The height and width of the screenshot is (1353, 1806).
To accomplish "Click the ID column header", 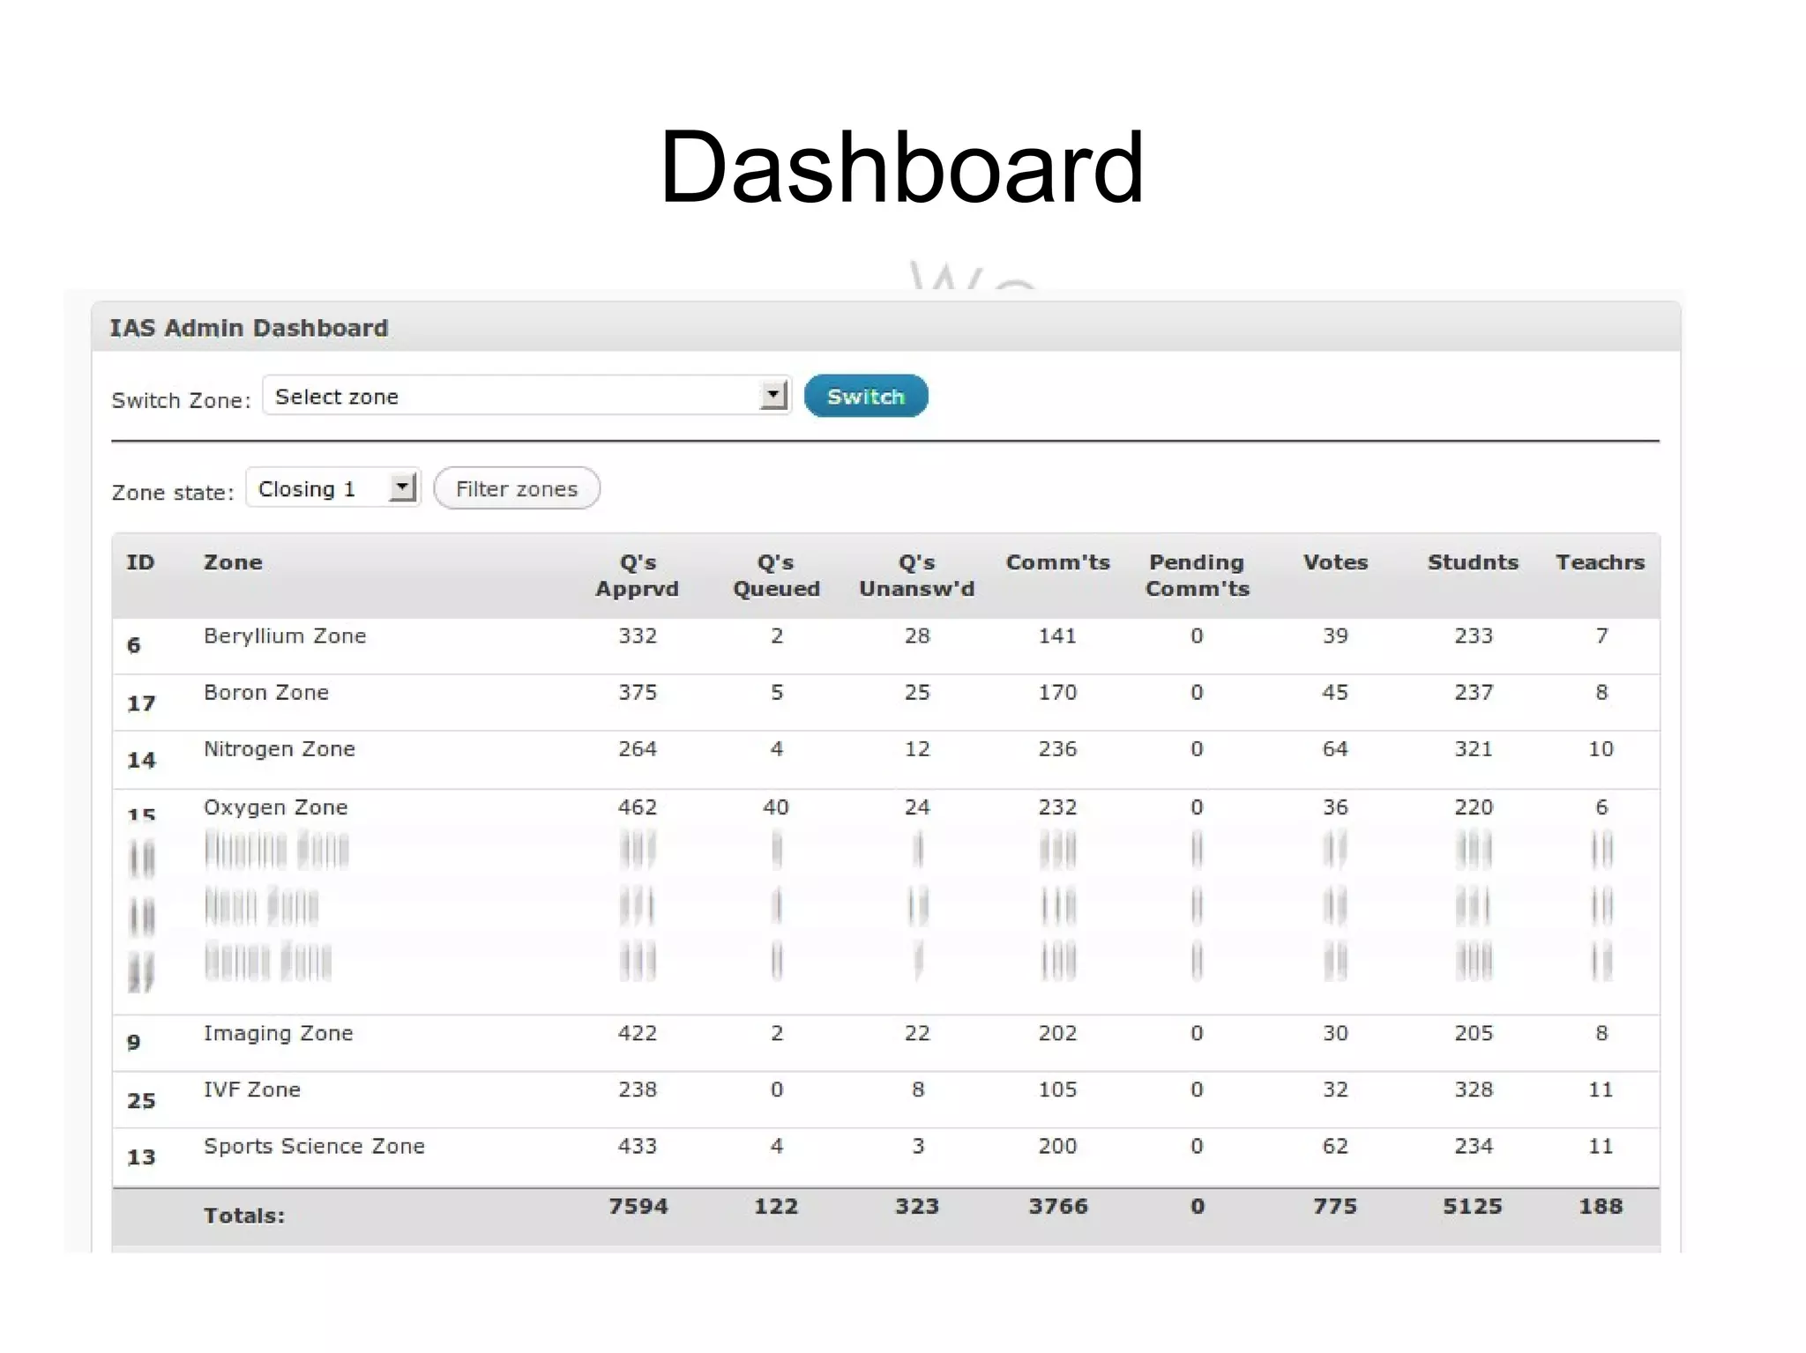I will click(140, 562).
